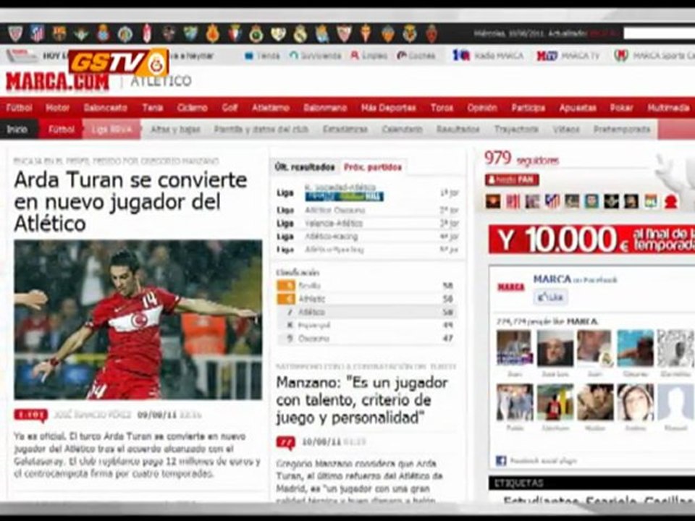Open the Sporting Gijón crest
The image size is (695, 521).
pyautogui.click(x=366, y=33)
